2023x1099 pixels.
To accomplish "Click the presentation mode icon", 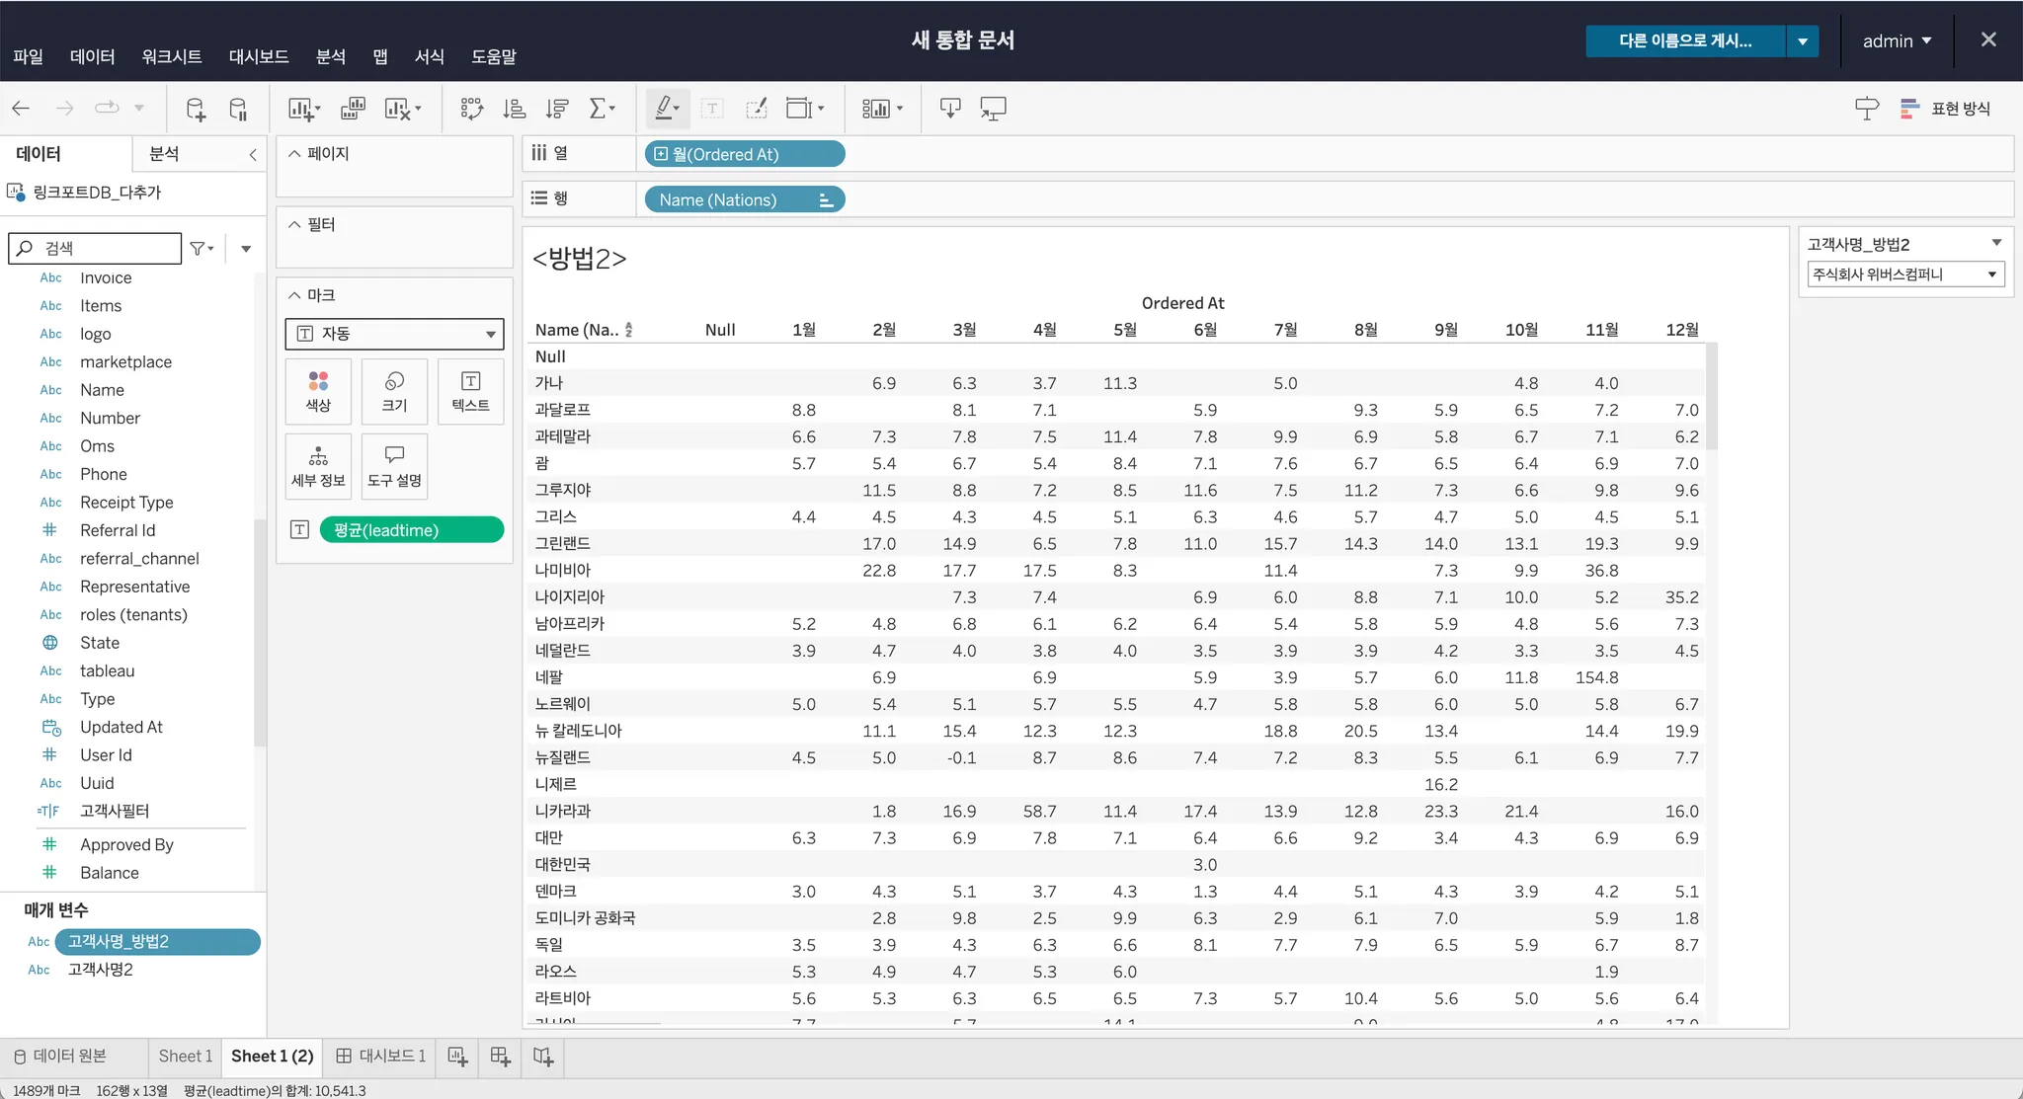I will (x=993, y=109).
